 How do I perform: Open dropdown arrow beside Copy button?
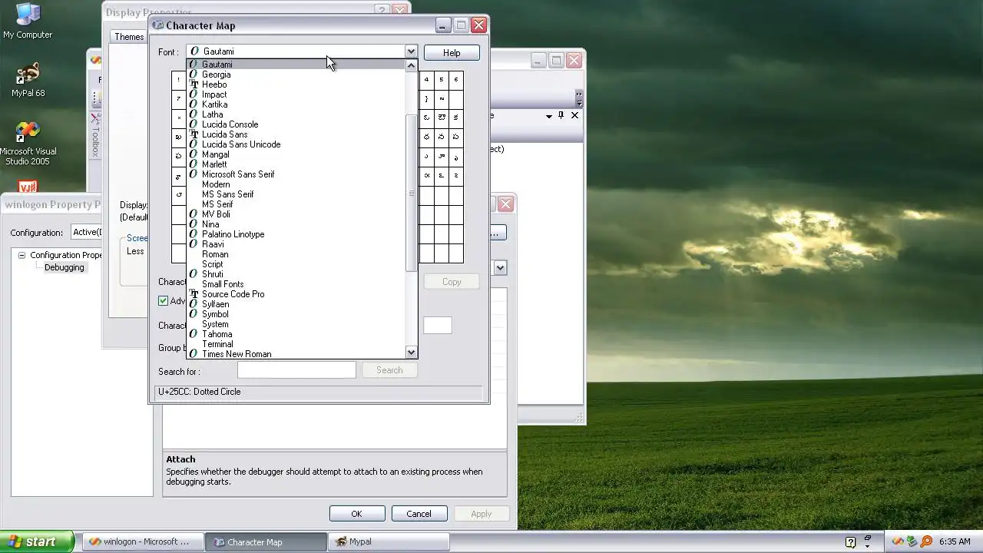500,267
